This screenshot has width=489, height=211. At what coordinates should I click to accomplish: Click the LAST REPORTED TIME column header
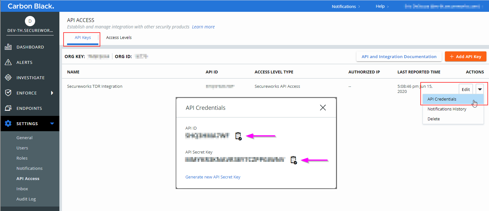click(x=419, y=72)
